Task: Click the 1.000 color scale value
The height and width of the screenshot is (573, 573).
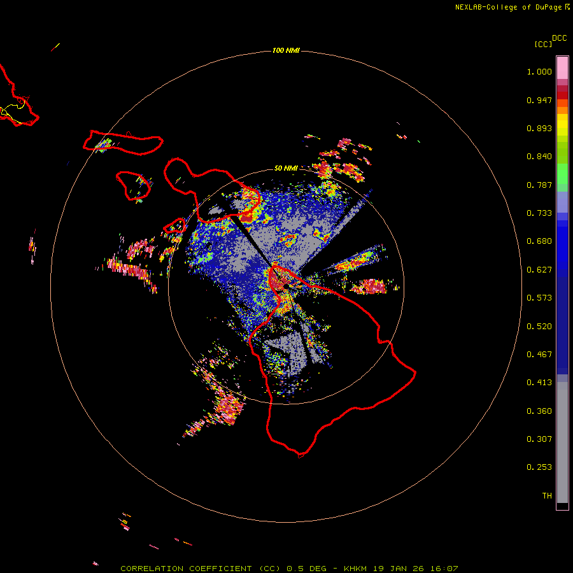Action: (539, 71)
